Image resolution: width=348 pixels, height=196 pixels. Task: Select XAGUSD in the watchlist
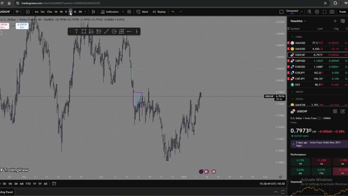point(318,43)
